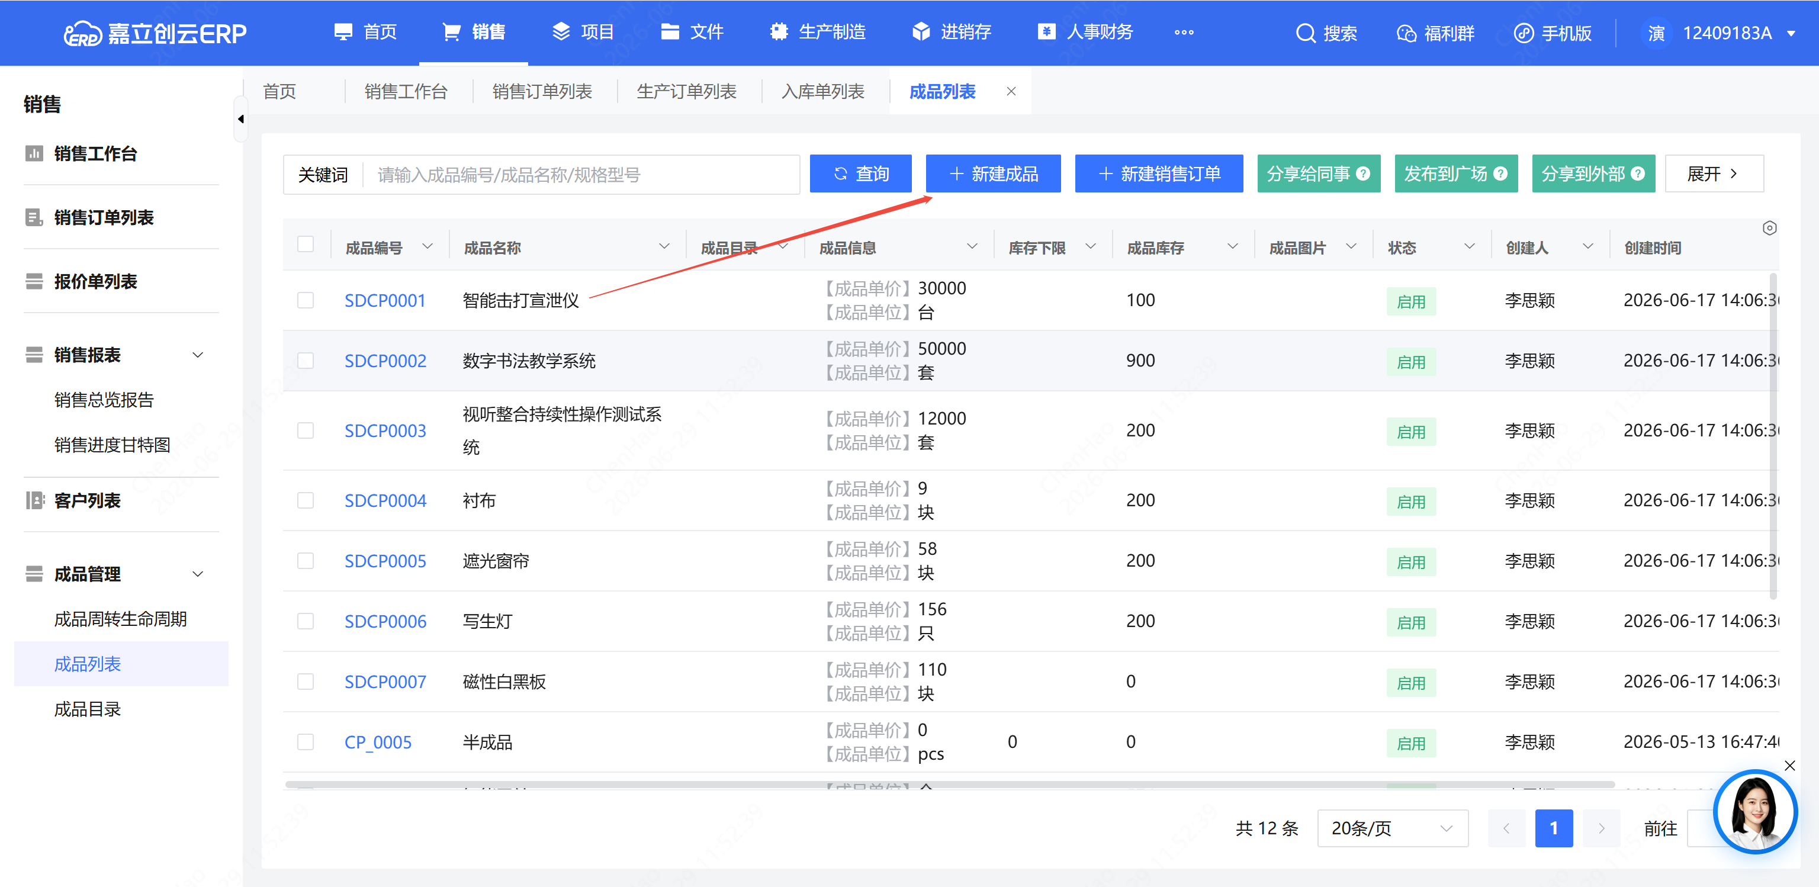Open the 20条/页 page size dropdown
This screenshot has width=1819, height=887.
(1393, 828)
